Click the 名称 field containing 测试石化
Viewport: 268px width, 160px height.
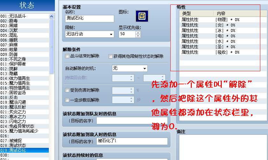pos(90,19)
